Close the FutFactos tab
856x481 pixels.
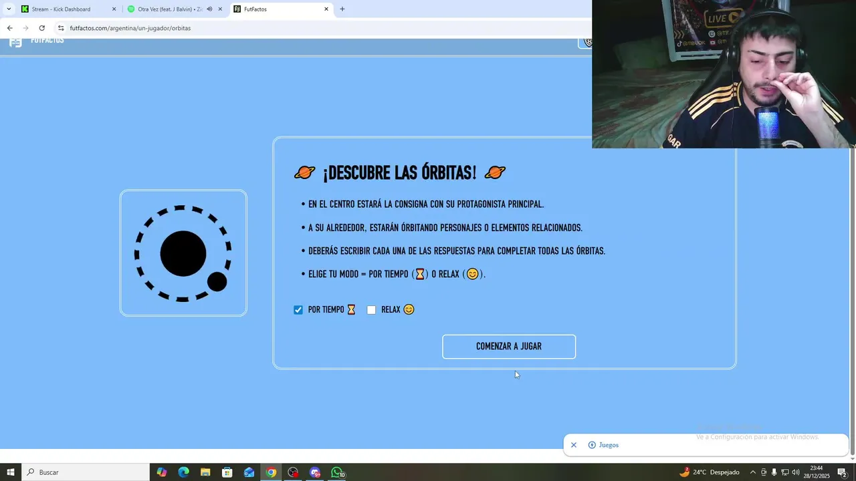coord(326,9)
